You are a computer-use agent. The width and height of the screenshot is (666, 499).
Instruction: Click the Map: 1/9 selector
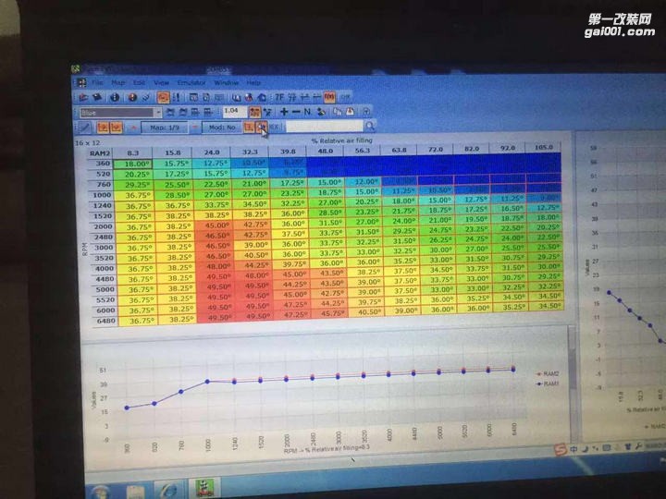pyautogui.click(x=168, y=127)
